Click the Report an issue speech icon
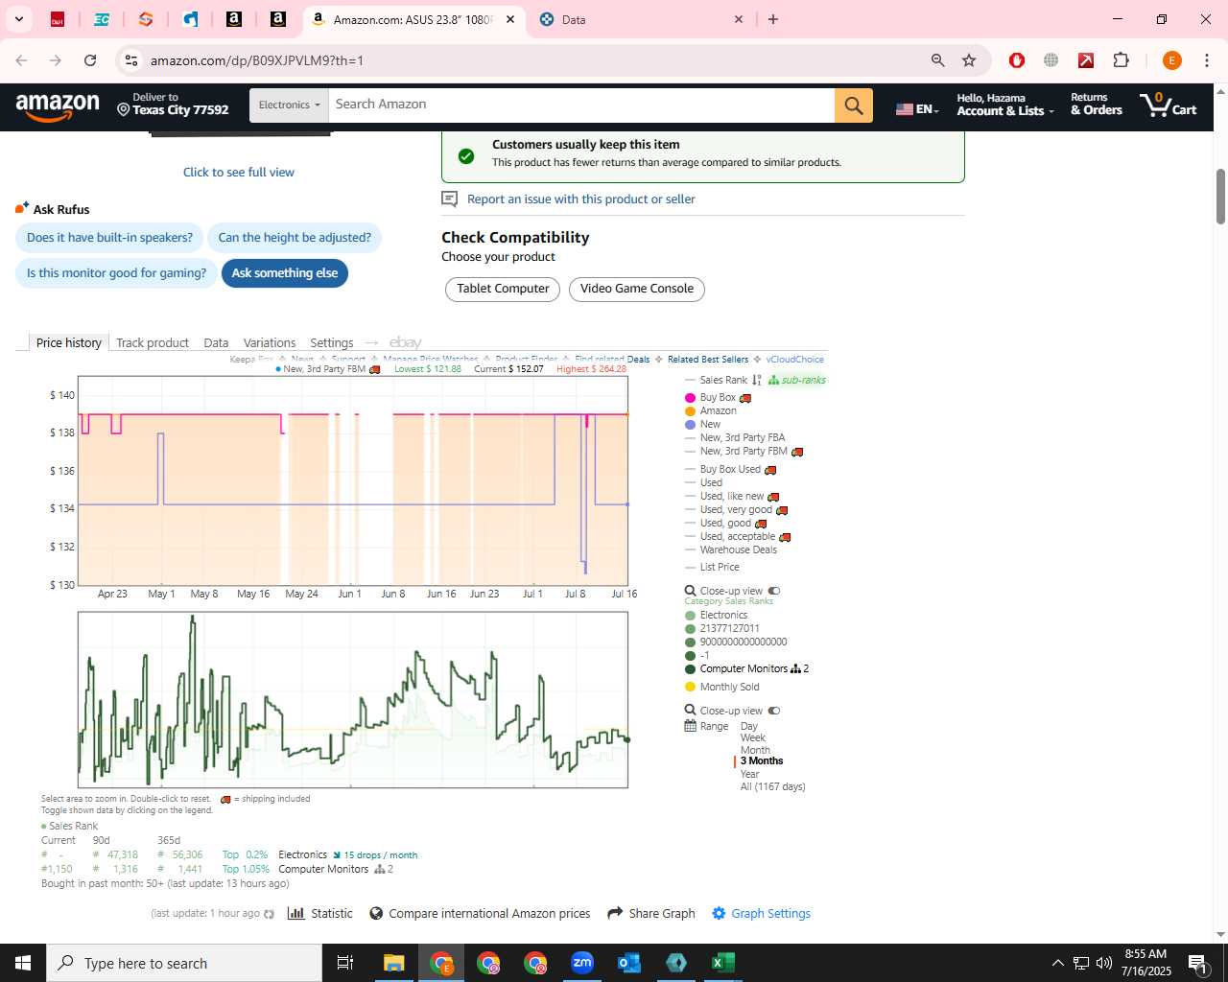This screenshot has height=982, width=1228. [449, 199]
